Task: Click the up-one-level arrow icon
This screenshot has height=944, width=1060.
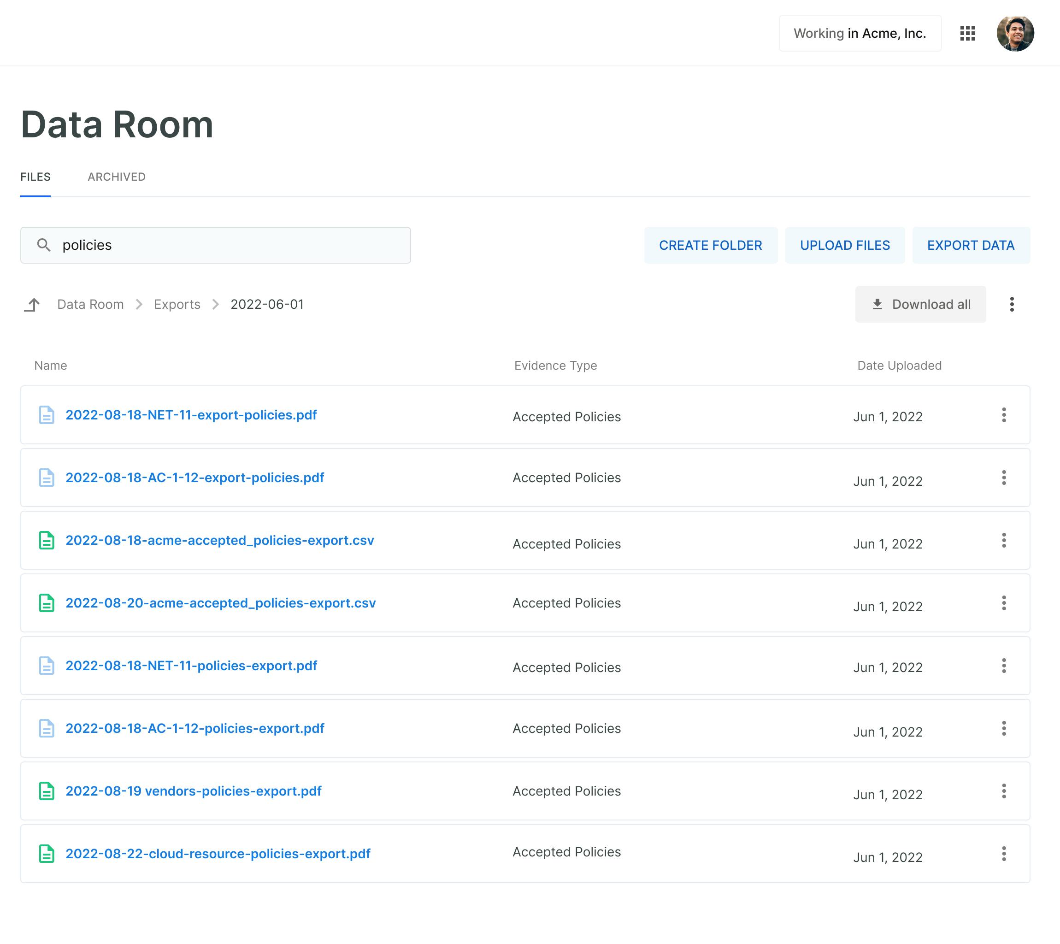Action: tap(32, 305)
